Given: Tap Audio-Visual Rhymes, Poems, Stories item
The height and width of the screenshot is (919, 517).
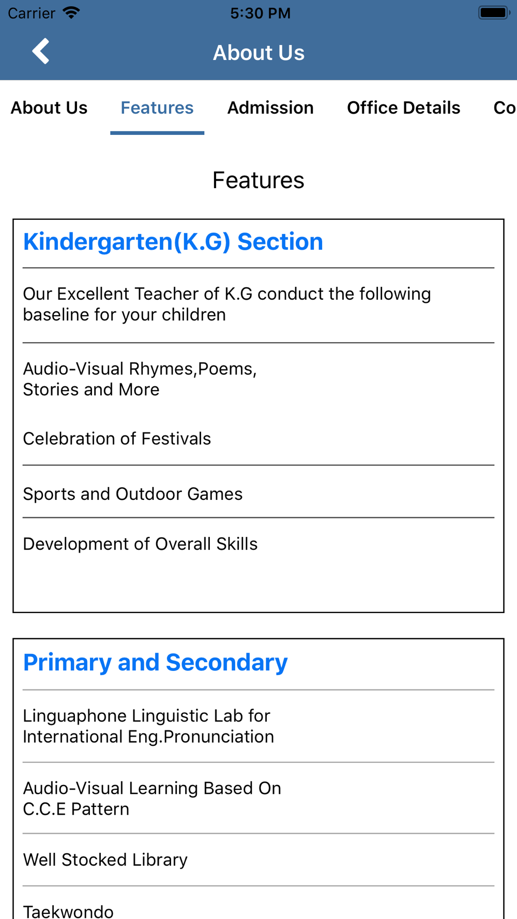Looking at the screenshot, I should coord(140,379).
